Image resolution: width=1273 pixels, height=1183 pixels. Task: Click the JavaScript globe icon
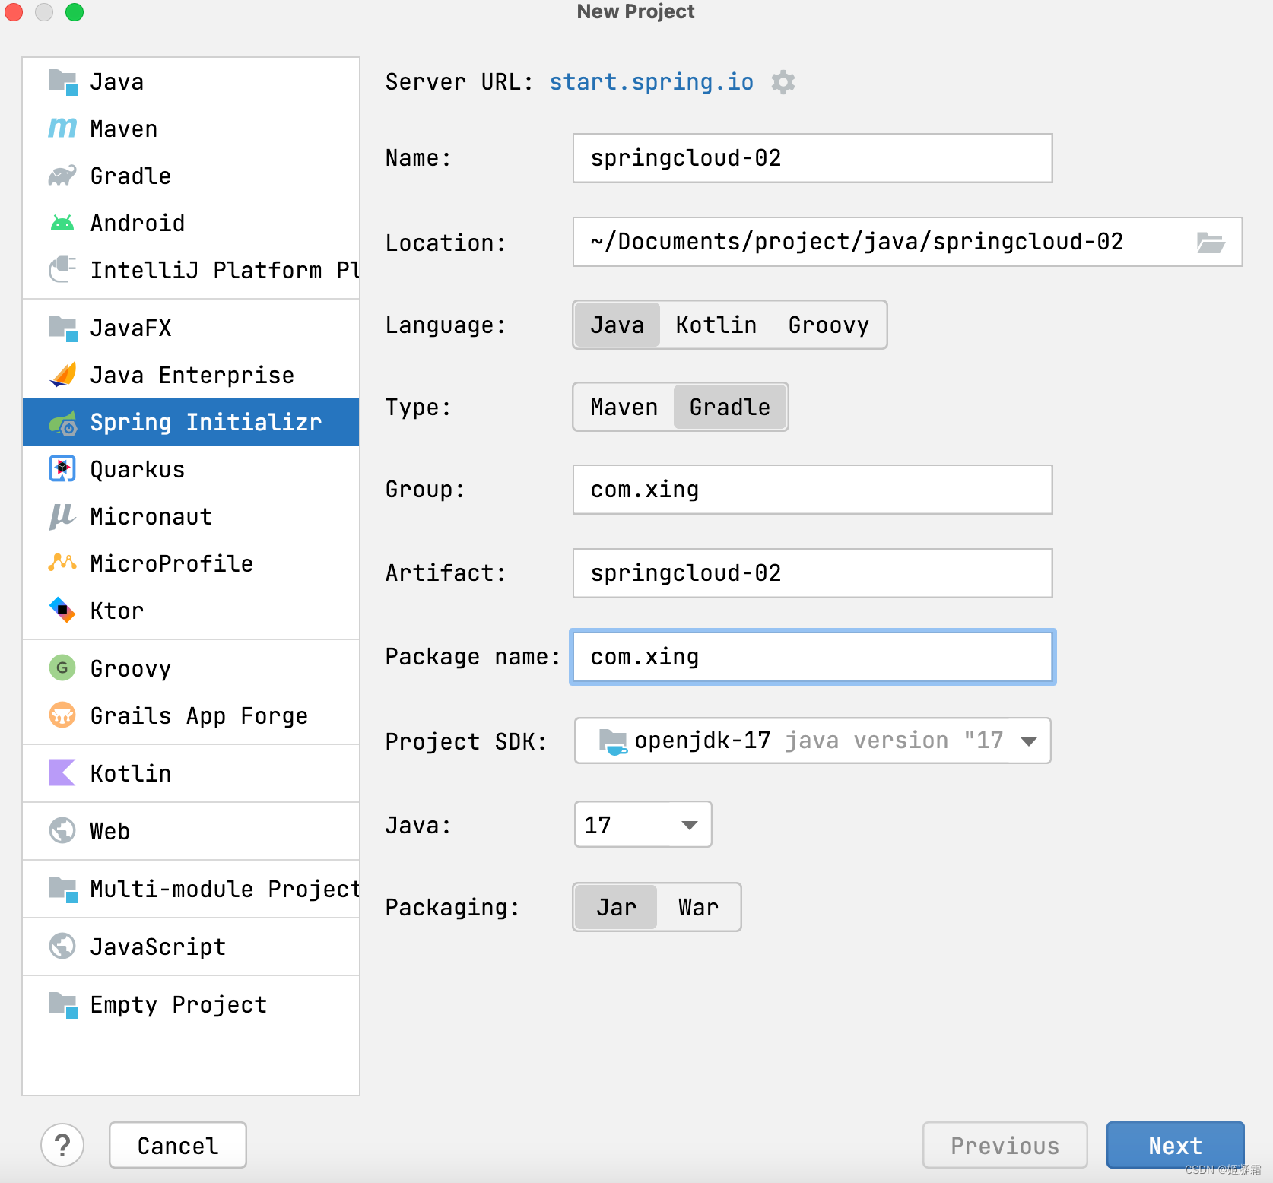(62, 947)
